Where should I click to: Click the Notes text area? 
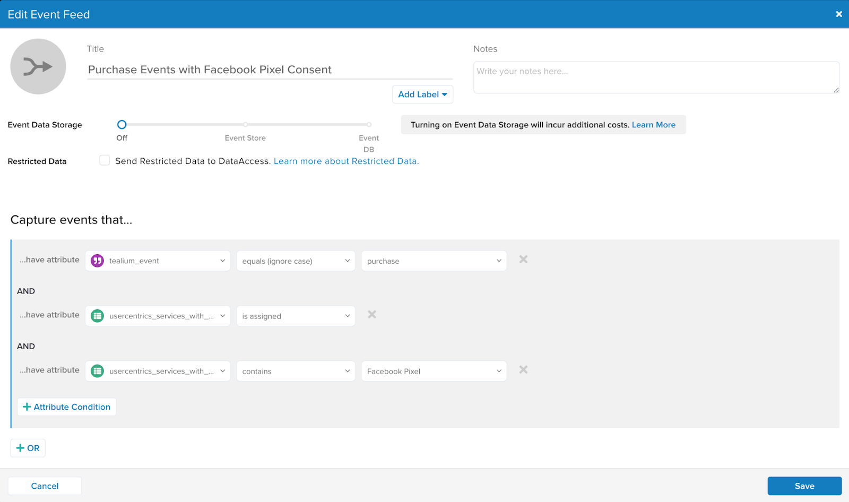[x=656, y=77]
